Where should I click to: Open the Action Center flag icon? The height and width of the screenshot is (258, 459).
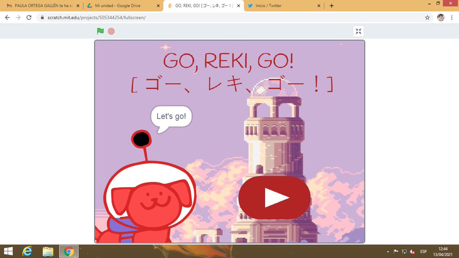396,252
